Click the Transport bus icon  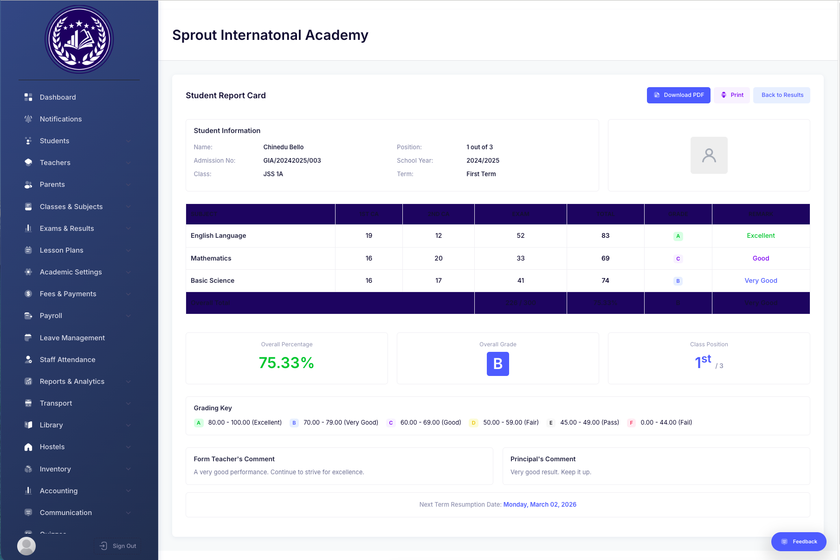pos(28,403)
